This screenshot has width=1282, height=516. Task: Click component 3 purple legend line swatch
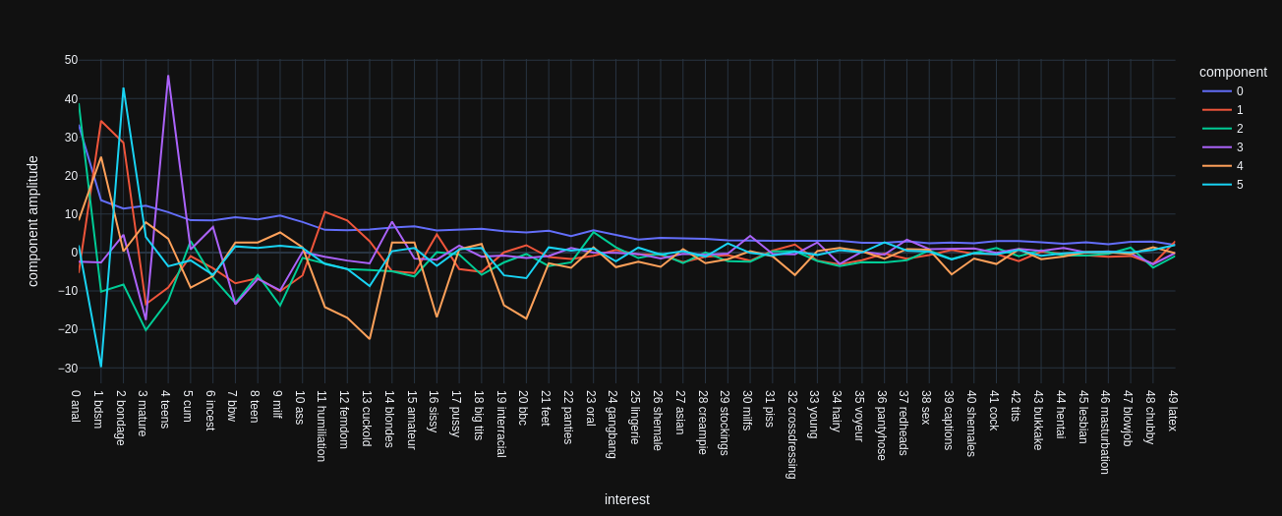[1217, 147]
